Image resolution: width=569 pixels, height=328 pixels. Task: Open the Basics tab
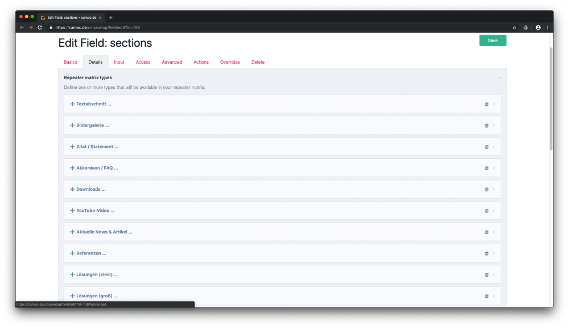(71, 62)
